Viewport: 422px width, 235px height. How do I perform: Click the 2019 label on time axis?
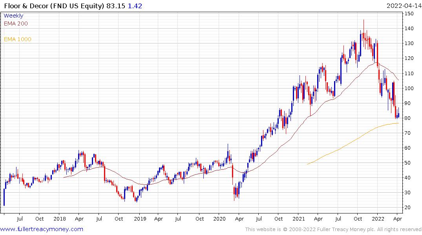click(x=140, y=219)
